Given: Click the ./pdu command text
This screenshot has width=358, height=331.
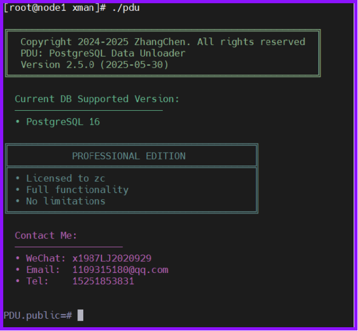Looking at the screenshot, I should click(126, 8).
